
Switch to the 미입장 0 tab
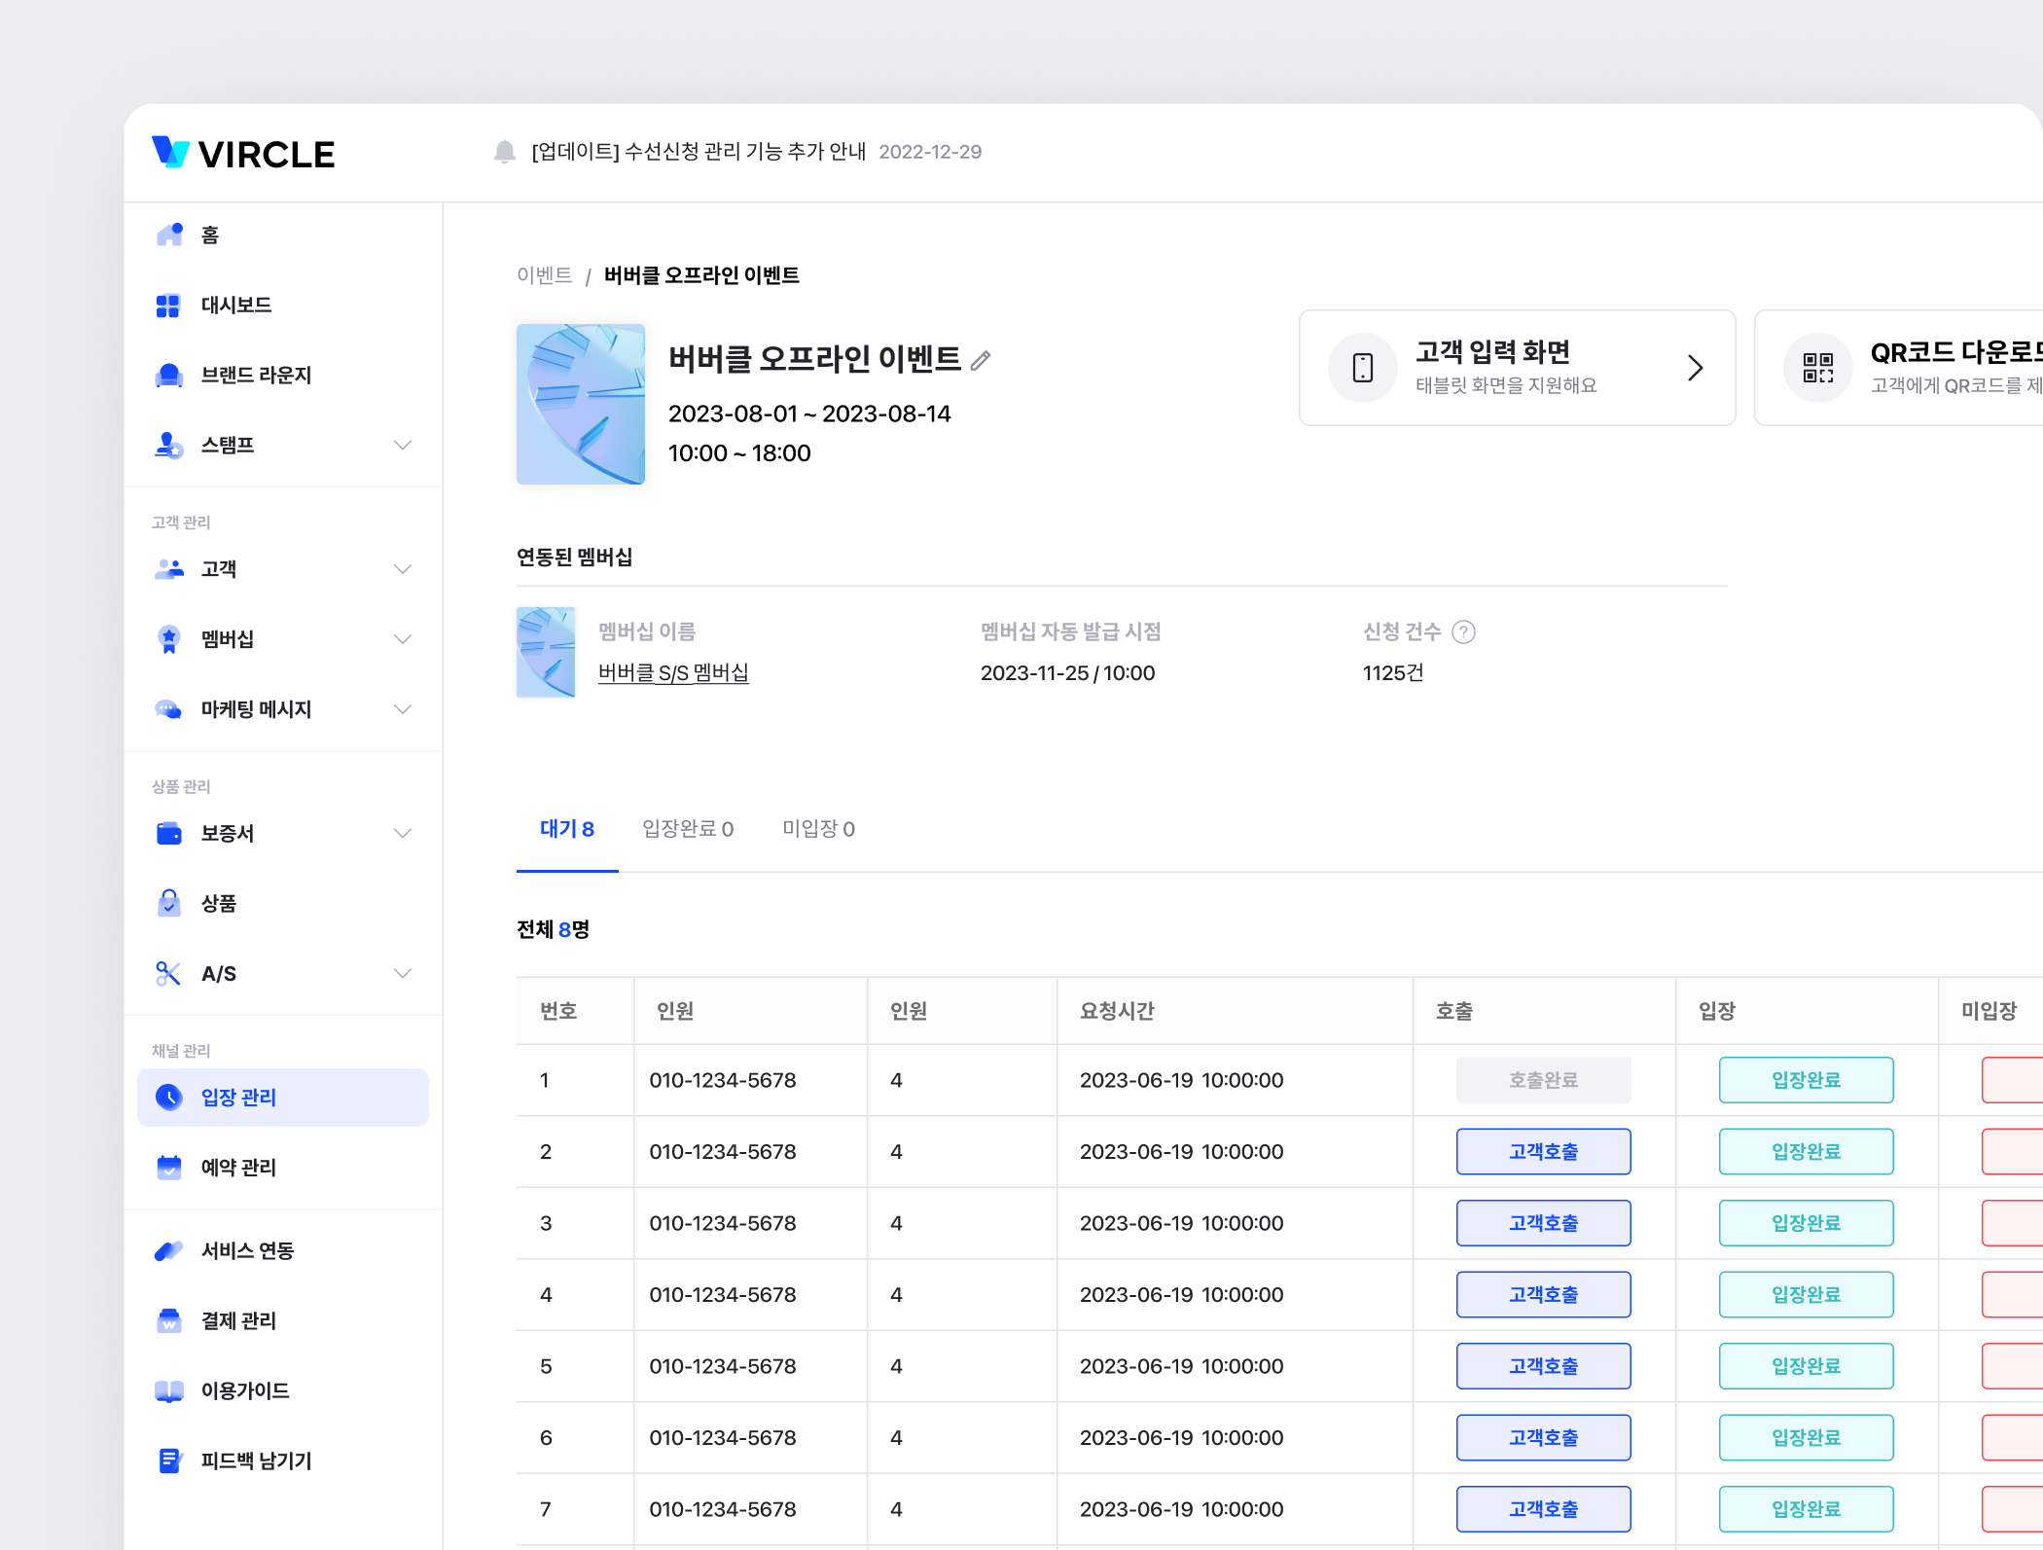pos(818,829)
